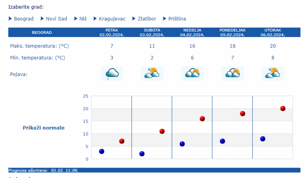
Task: Click Nedelja's cloudy sun weather icon
Action: tap(192, 73)
